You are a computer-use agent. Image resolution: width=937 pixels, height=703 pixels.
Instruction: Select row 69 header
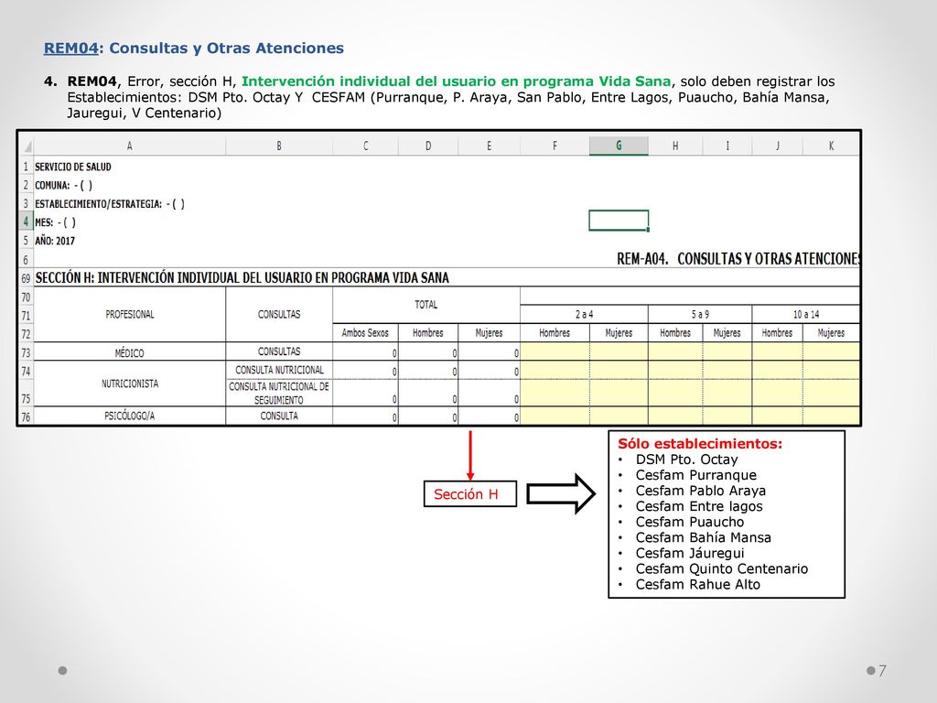pos(26,278)
